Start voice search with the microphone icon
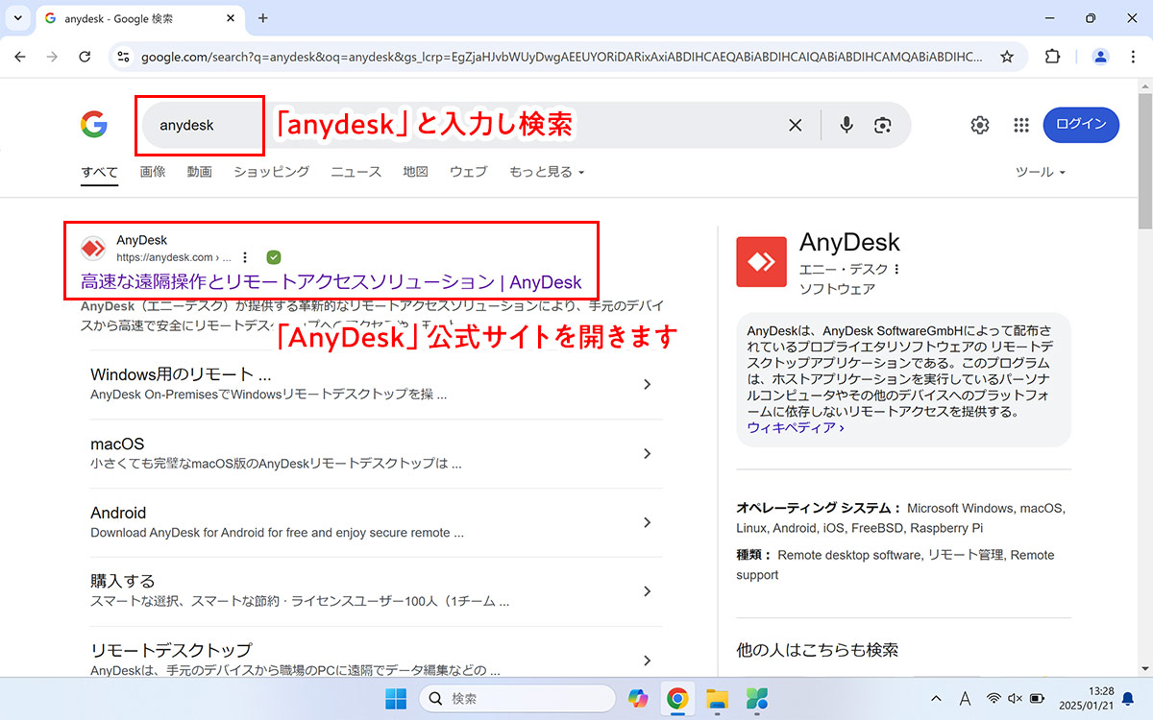The image size is (1153, 720). pyautogui.click(x=846, y=125)
